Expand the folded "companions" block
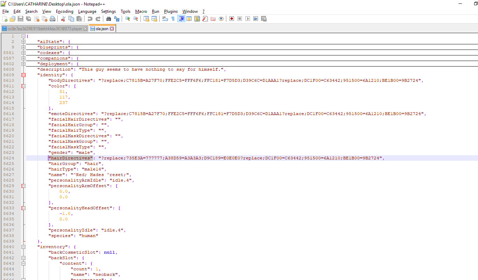 click(24, 58)
